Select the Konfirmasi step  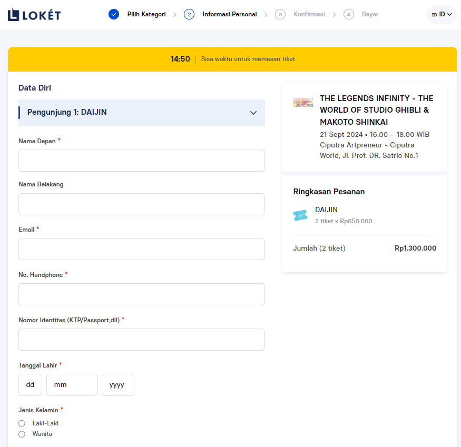(309, 14)
